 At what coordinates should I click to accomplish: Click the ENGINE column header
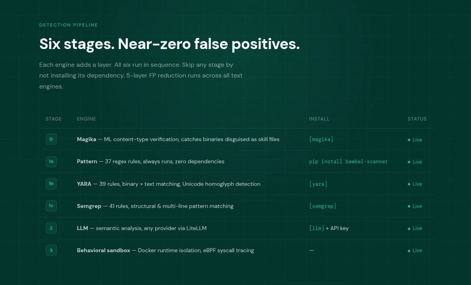87,119
